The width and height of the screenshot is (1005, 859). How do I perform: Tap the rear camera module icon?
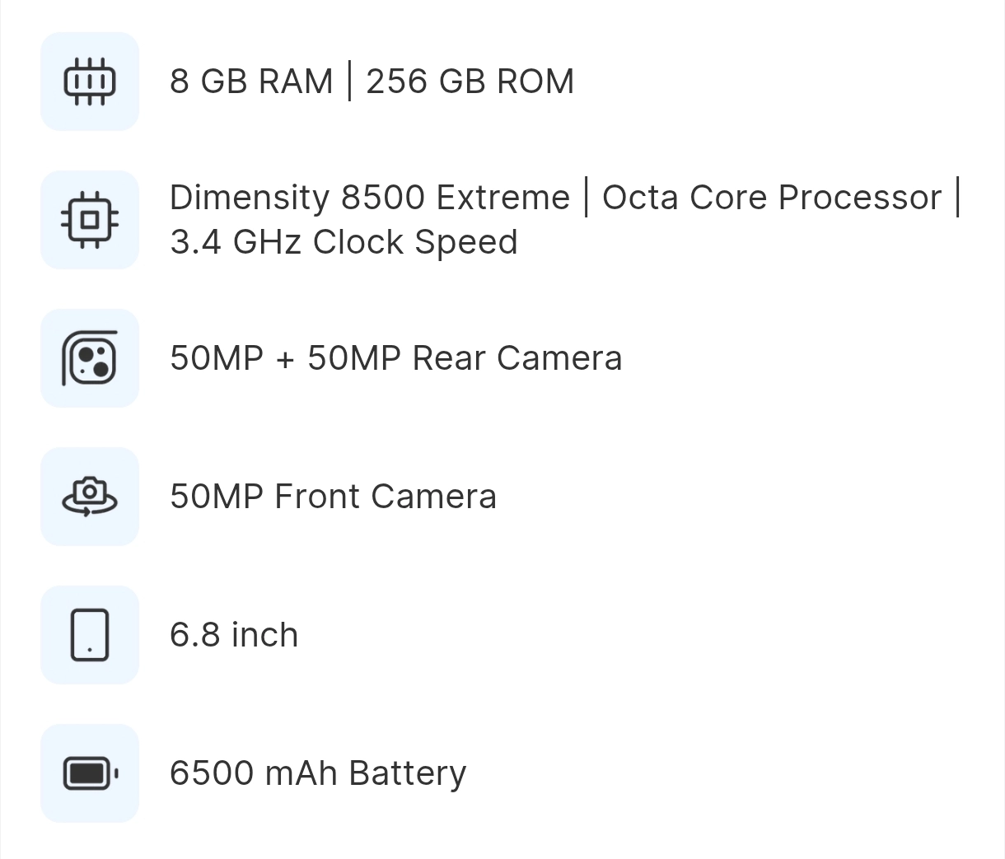click(x=90, y=358)
